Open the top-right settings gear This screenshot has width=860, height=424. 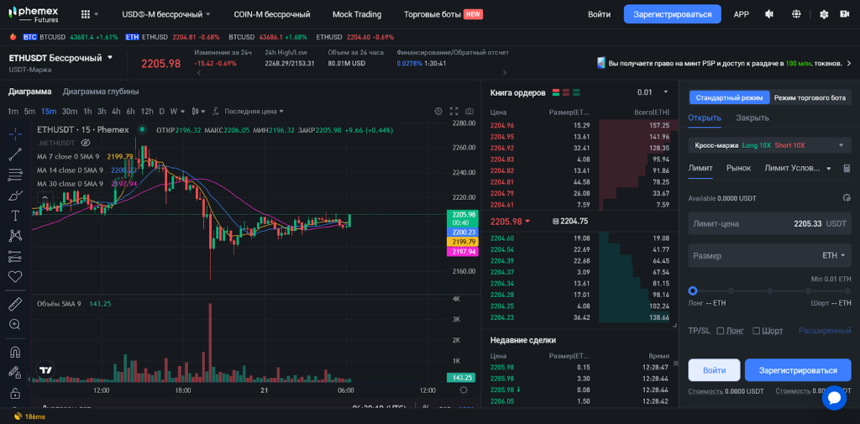(823, 14)
